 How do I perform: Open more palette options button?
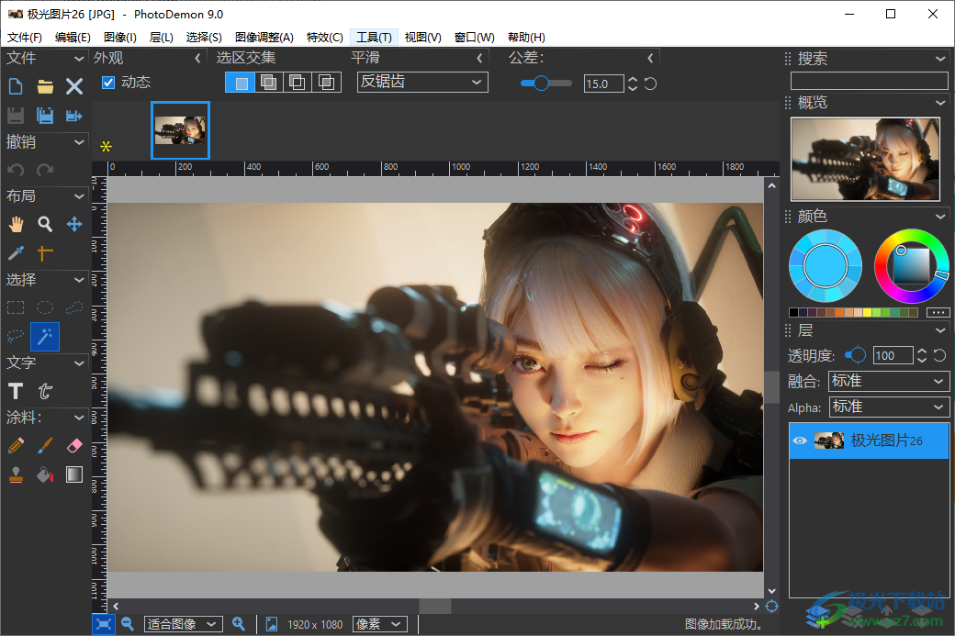click(938, 312)
